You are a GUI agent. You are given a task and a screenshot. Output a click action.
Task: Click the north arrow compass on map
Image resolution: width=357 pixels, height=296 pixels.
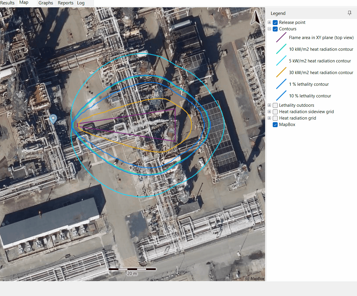click(x=256, y=17)
